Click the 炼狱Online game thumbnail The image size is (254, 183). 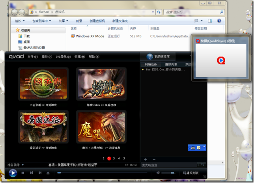(x=101, y=84)
